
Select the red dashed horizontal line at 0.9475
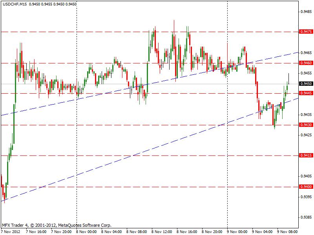point(150,32)
